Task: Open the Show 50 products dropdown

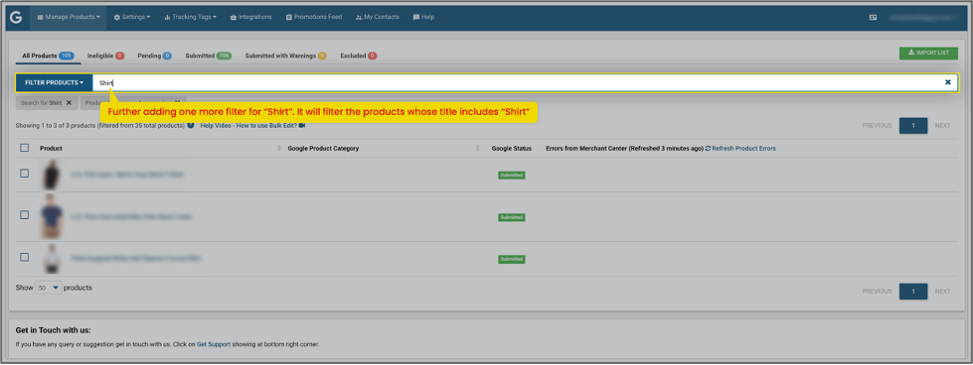Action: 49,289
